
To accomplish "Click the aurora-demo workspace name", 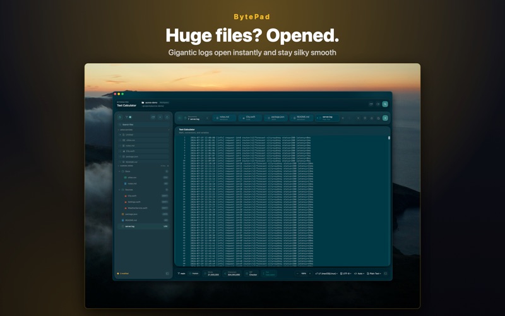I will (x=151, y=102).
